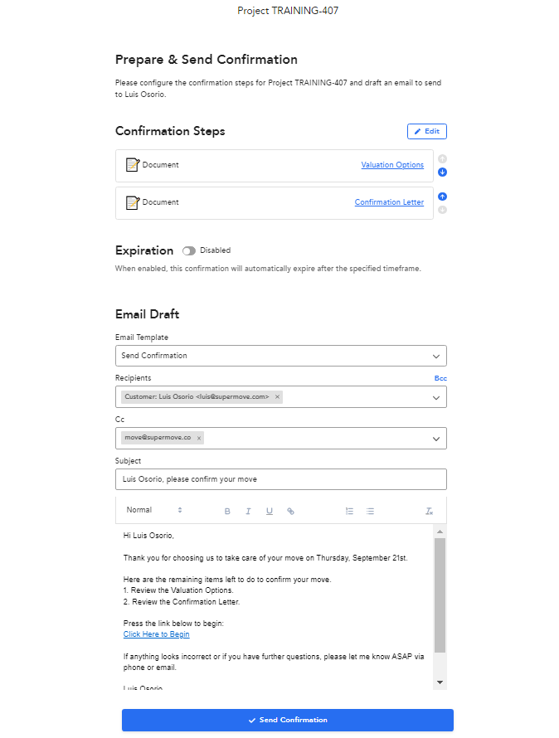This screenshot has height=738, width=559.
Task: Insert a link in the email body
Action: pos(290,511)
